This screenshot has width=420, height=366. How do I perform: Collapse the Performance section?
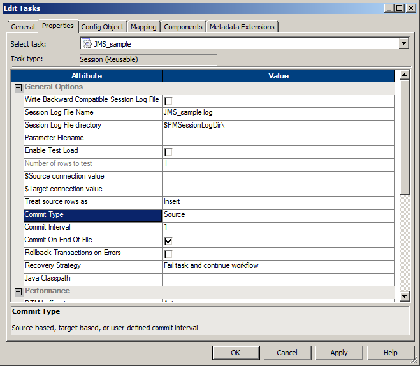(x=18, y=291)
